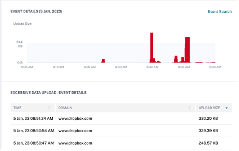239x151 pixels.
Task: Select the 08:51:24 AM event row
Action: [33, 118]
